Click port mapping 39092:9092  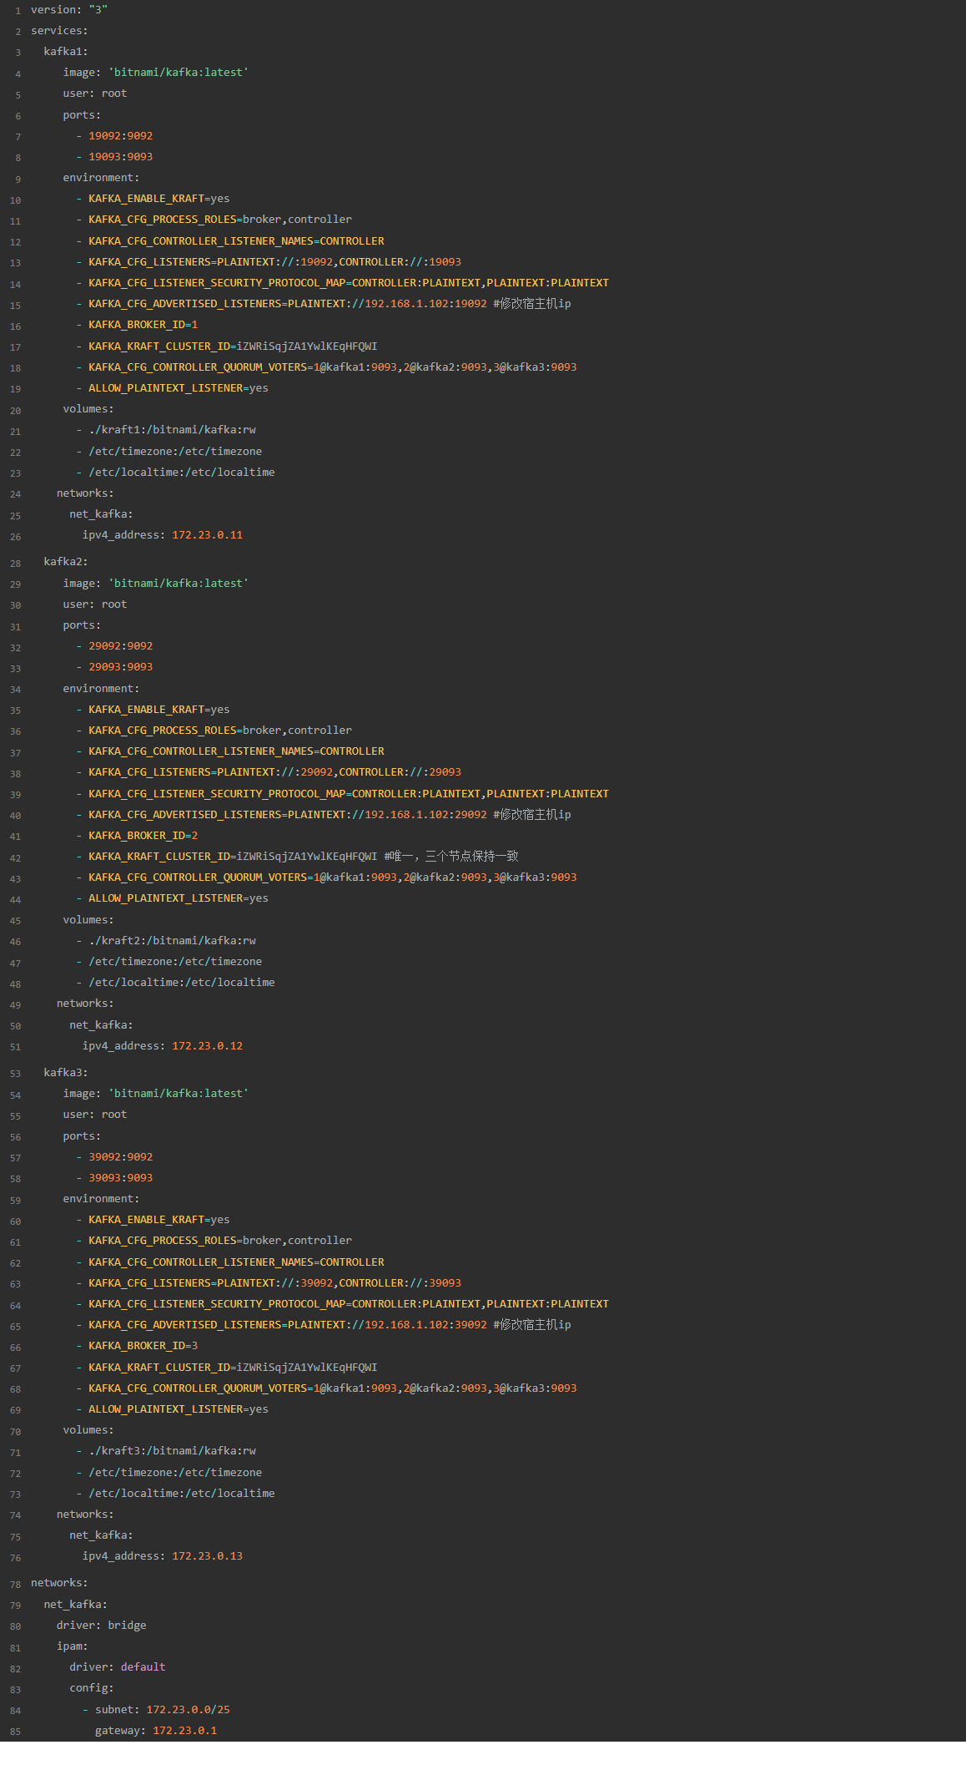point(121,1157)
